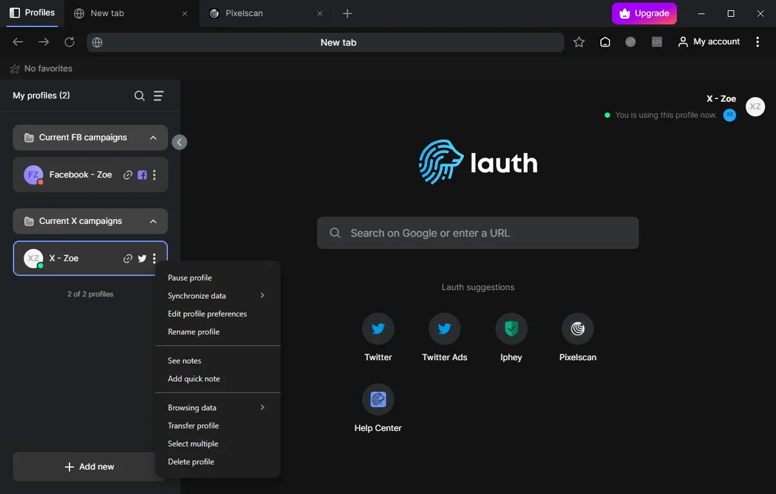The width and height of the screenshot is (776, 494).
Task: Go back with the back arrow
Action: click(x=18, y=42)
